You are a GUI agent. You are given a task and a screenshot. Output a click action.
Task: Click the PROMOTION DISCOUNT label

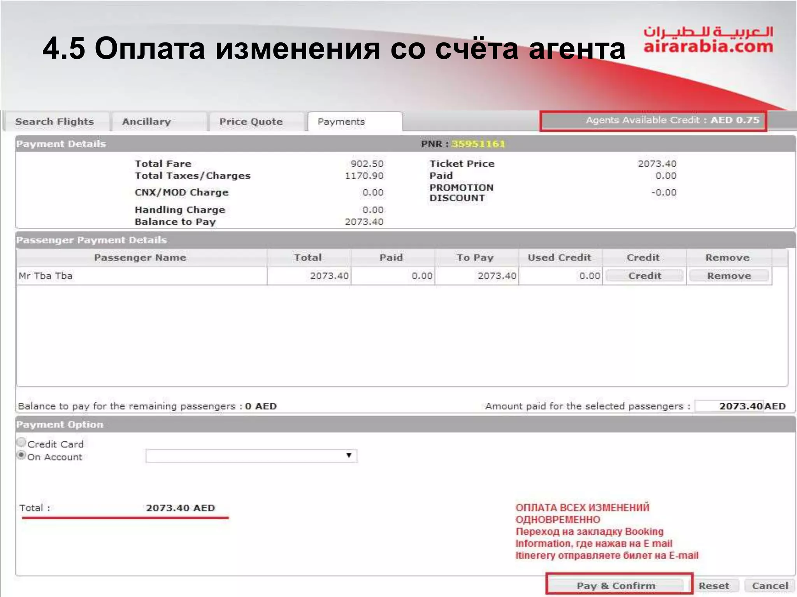[x=462, y=193]
